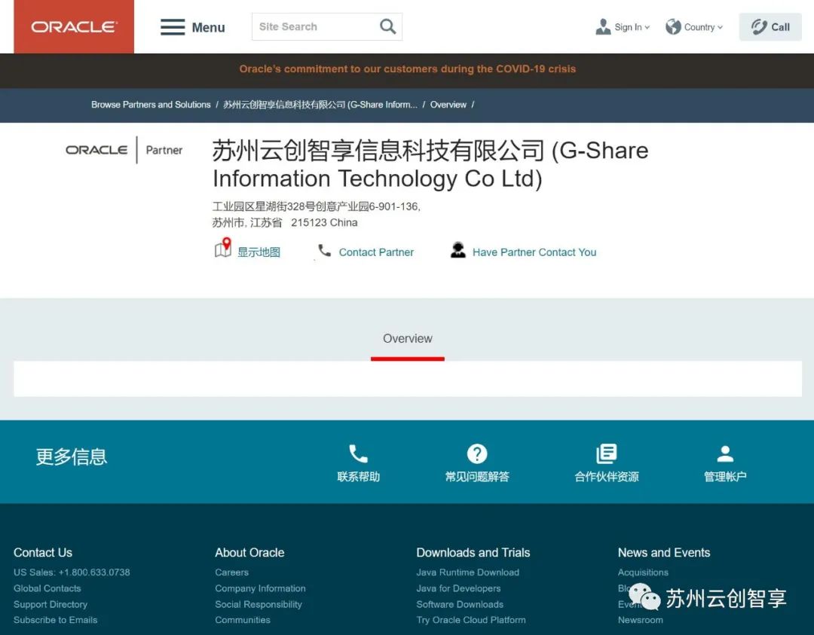Open Newsroom footer link
The width and height of the screenshot is (814, 635).
(x=640, y=620)
